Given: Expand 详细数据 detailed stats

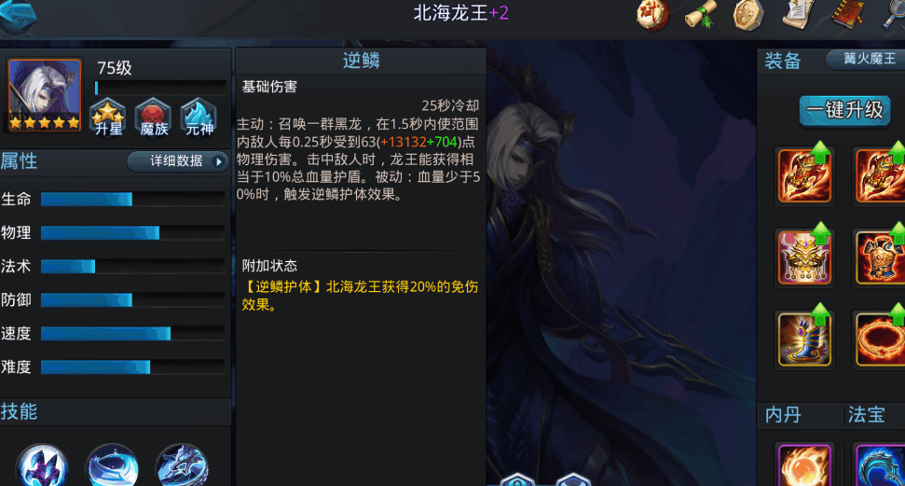Looking at the screenshot, I should (178, 161).
